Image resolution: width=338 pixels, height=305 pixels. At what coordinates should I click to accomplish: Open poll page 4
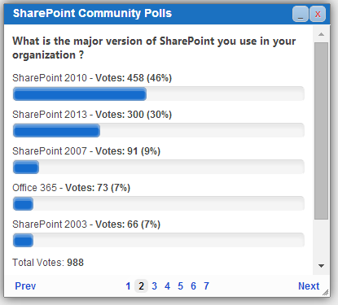(167, 286)
